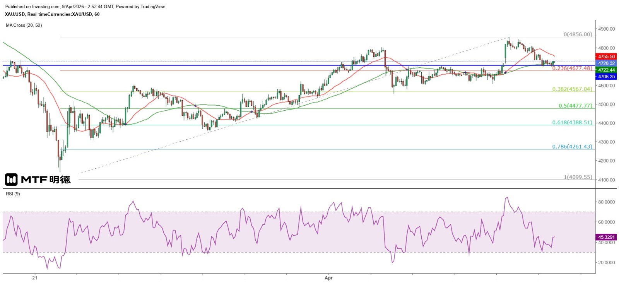
Task: Click the XAU/USD symbol title text
Action: (x=52, y=14)
